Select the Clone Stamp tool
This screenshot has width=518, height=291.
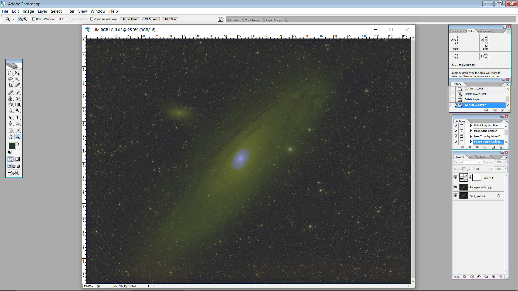(11, 99)
